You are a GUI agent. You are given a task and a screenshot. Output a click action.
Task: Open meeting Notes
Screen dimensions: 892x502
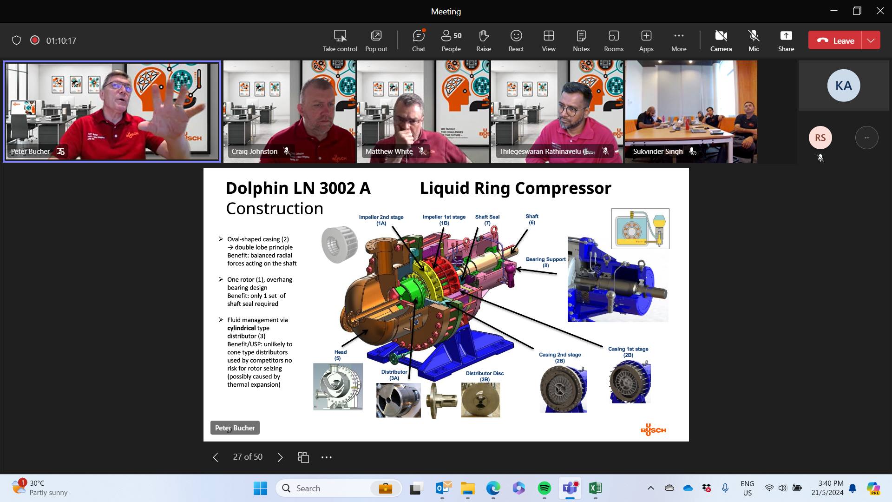tap(581, 41)
